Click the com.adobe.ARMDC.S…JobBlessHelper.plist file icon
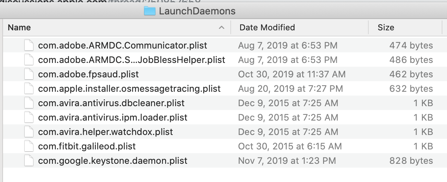 pyautogui.click(x=29, y=60)
